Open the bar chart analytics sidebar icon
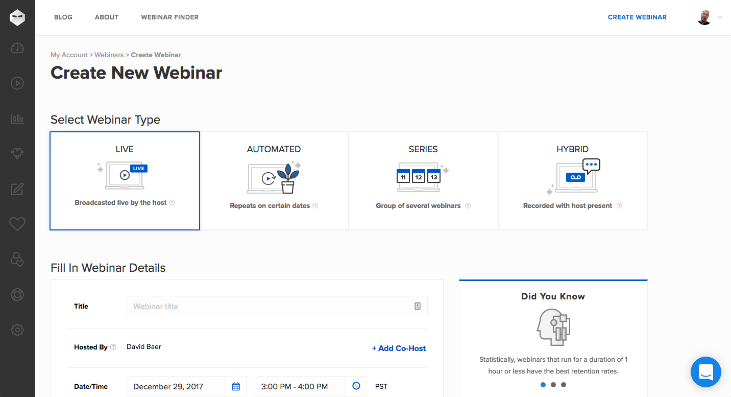Viewport: 731px width, 397px height. pos(17,119)
